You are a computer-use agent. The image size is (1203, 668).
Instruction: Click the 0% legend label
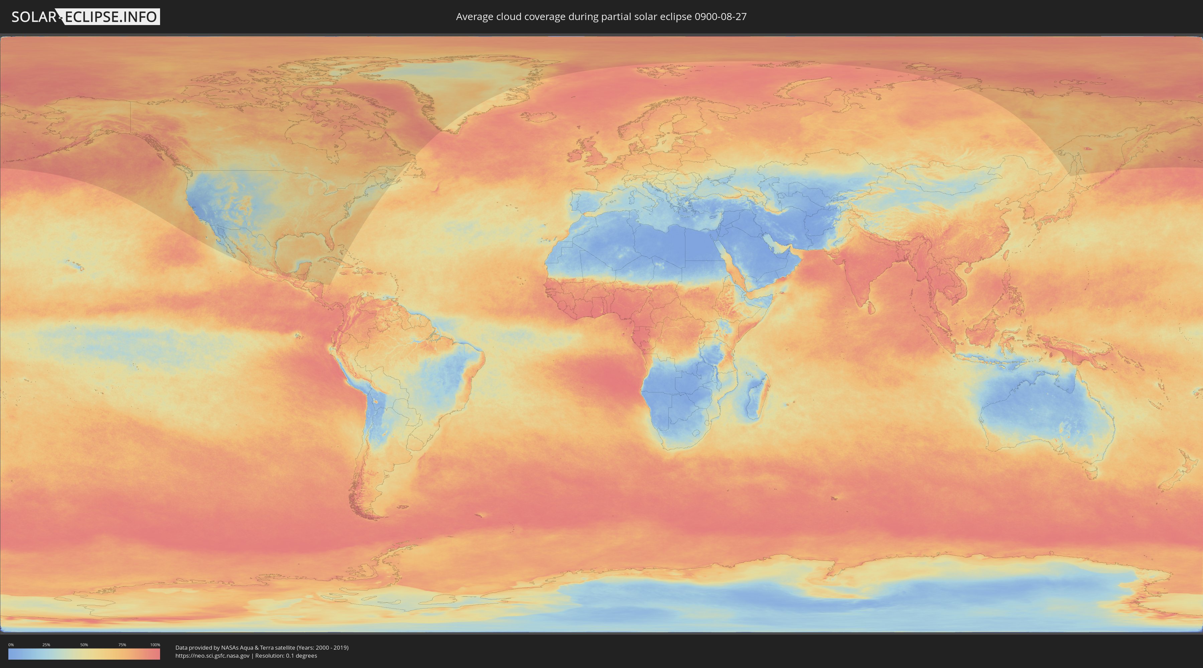point(11,645)
